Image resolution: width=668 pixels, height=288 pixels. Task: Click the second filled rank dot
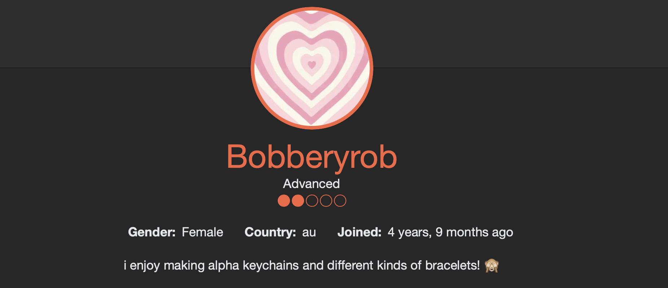[298, 201]
